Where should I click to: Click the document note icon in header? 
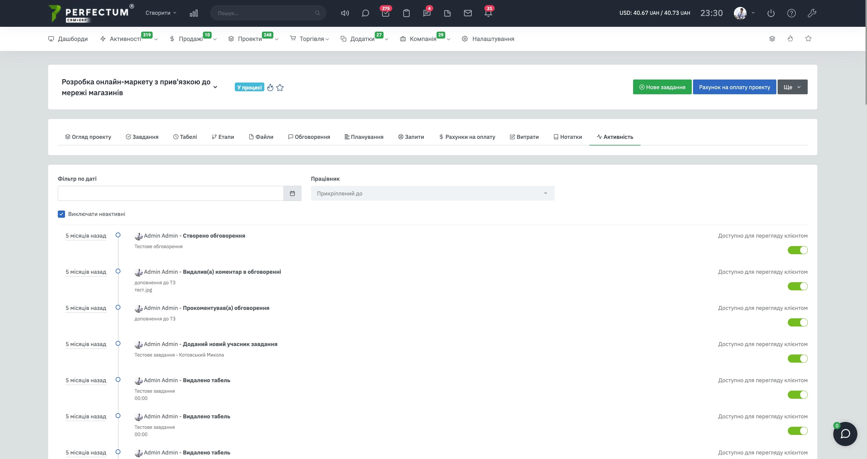pyautogui.click(x=447, y=13)
